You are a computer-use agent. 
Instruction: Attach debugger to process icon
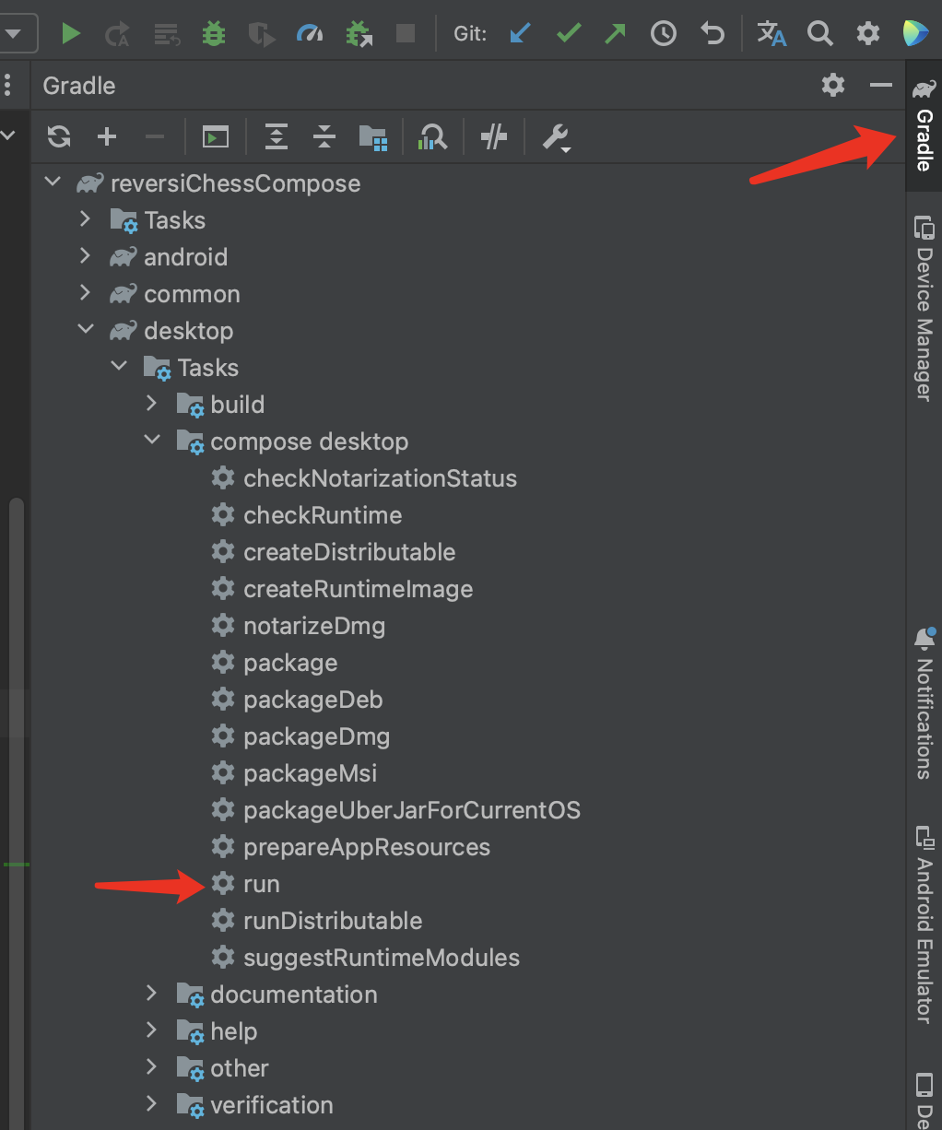click(x=359, y=34)
